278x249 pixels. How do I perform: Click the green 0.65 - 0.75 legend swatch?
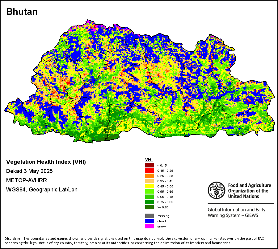click(150, 197)
